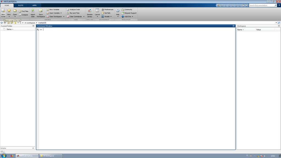This screenshot has width=281, height=158.
Task: Go back to the previous folder
Action: tap(2, 23)
